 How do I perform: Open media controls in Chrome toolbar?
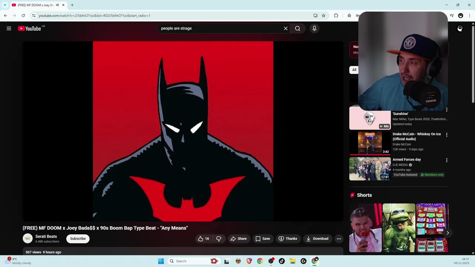click(452, 16)
